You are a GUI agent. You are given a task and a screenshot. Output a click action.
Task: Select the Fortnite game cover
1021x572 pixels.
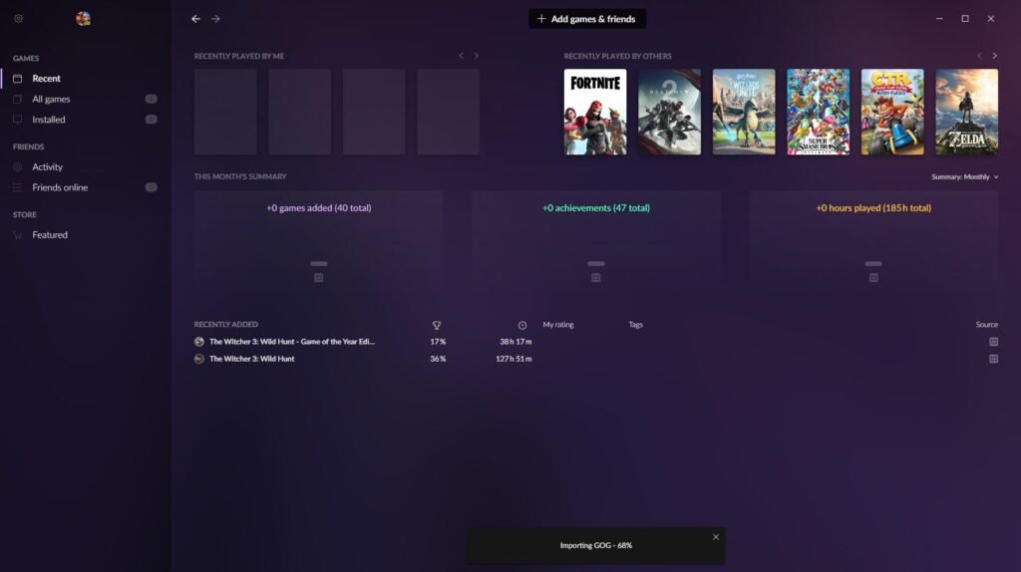tap(595, 112)
